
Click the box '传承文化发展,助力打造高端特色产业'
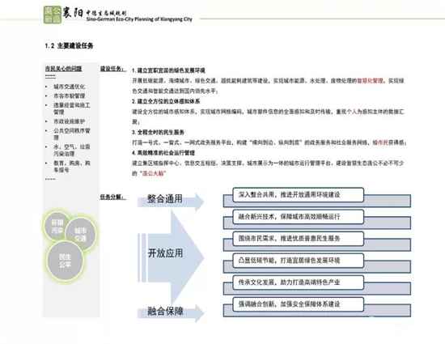pos(298,282)
